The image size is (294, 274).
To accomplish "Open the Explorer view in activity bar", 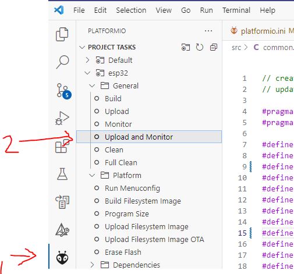I will (x=62, y=34).
